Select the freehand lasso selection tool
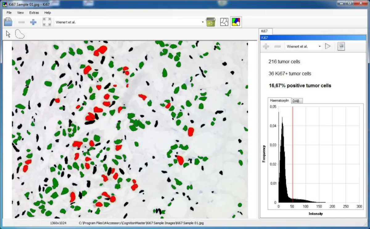Screen dimensions: 370x229 click(x=20, y=34)
